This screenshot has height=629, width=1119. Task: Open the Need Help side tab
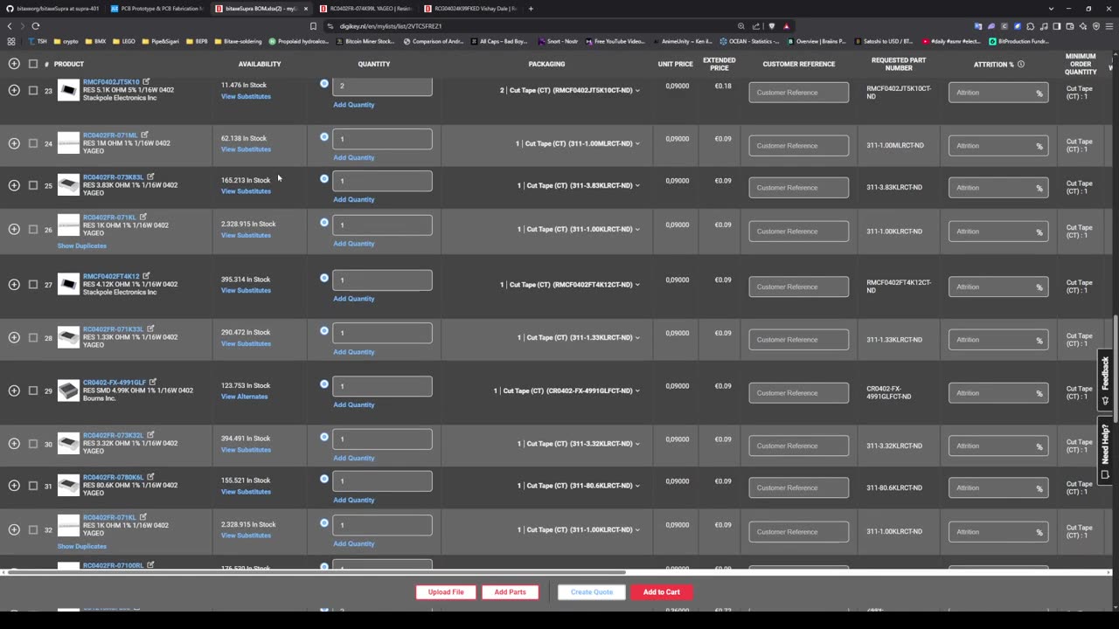coord(1106,450)
